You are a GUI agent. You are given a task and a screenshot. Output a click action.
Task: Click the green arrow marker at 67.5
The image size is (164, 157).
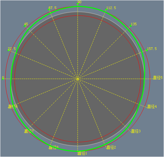point(49,10)
